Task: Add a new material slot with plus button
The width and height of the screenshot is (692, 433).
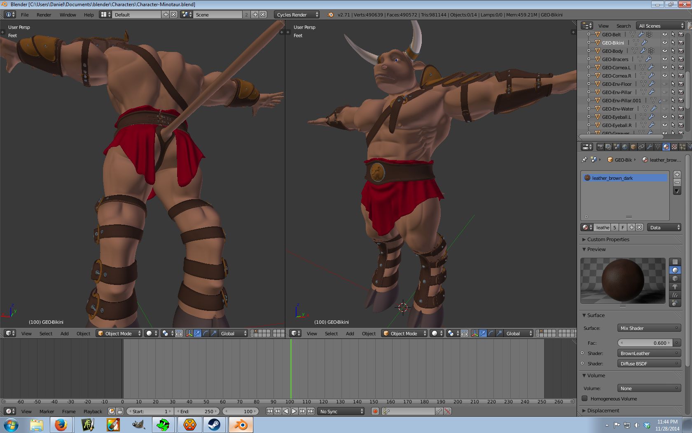Action: (677, 174)
